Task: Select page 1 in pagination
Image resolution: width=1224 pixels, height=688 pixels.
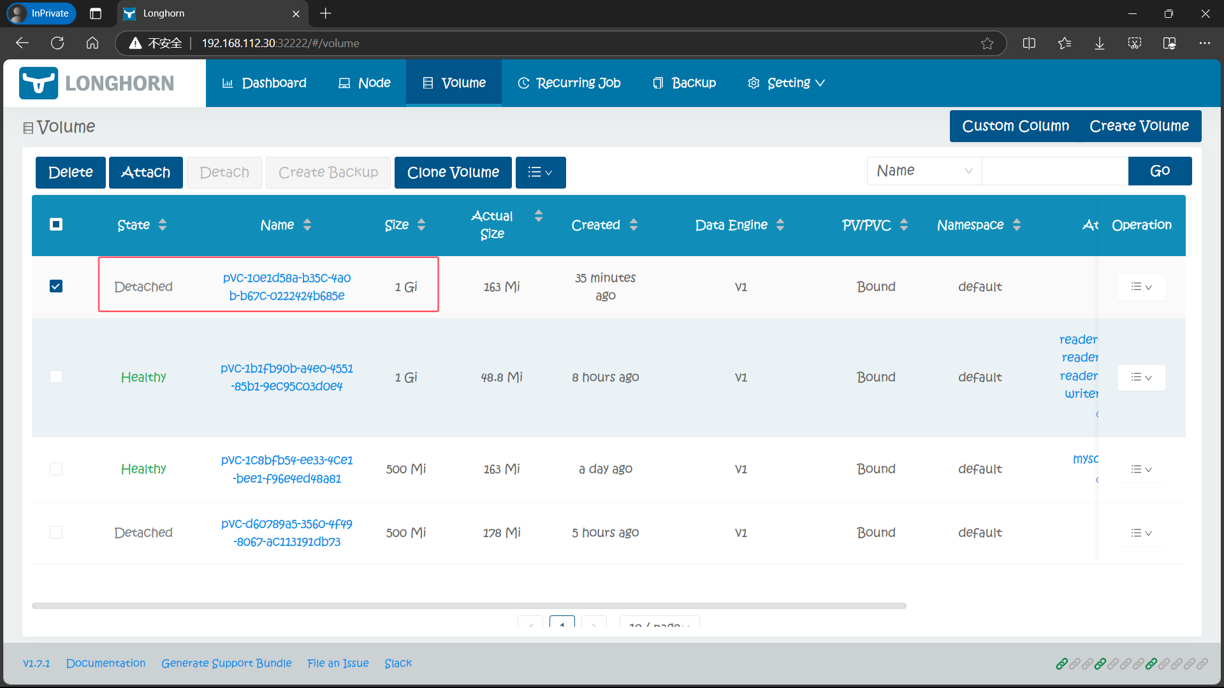Action: coord(562,623)
